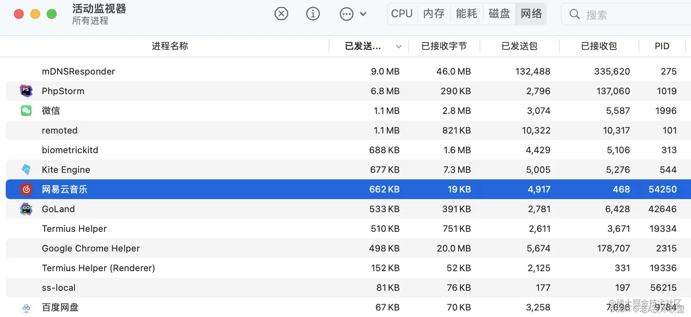Click the PhpStorm app icon
Screen dimensions: 691x317
click(x=27, y=91)
